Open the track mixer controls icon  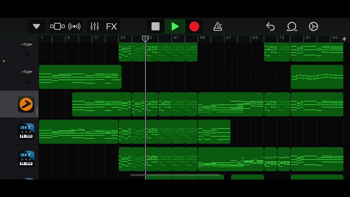(x=95, y=27)
